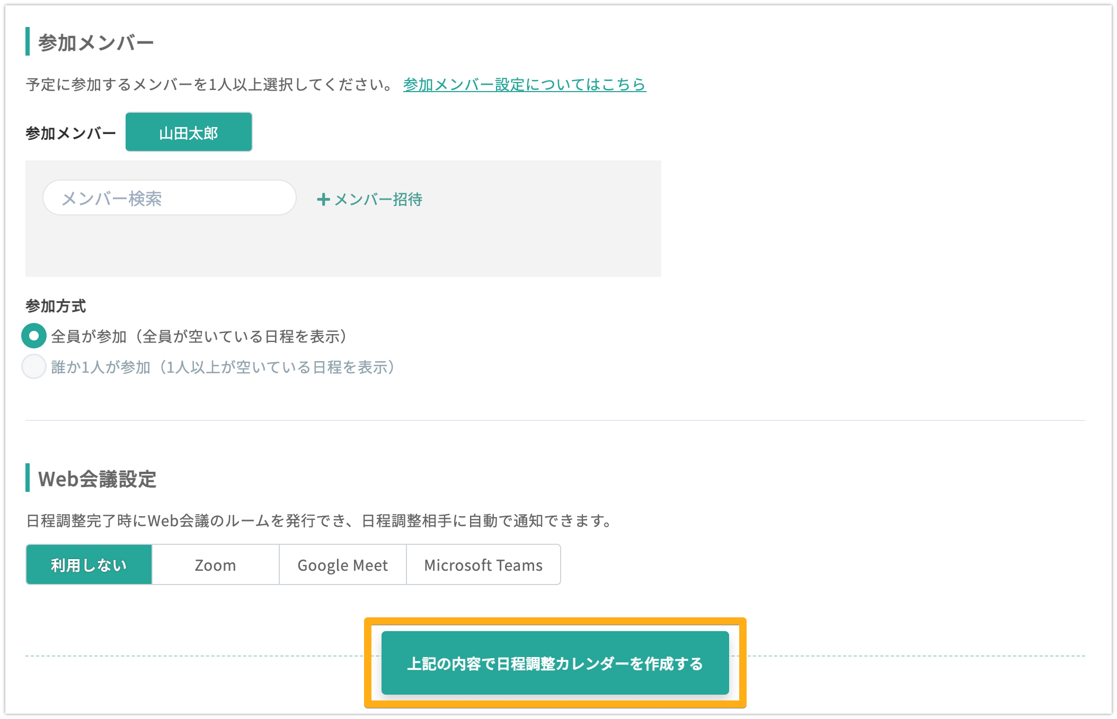This screenshot has width=1117, height=719.
Task: Choose Zoom as the web meeting tool
Action: 216,565
